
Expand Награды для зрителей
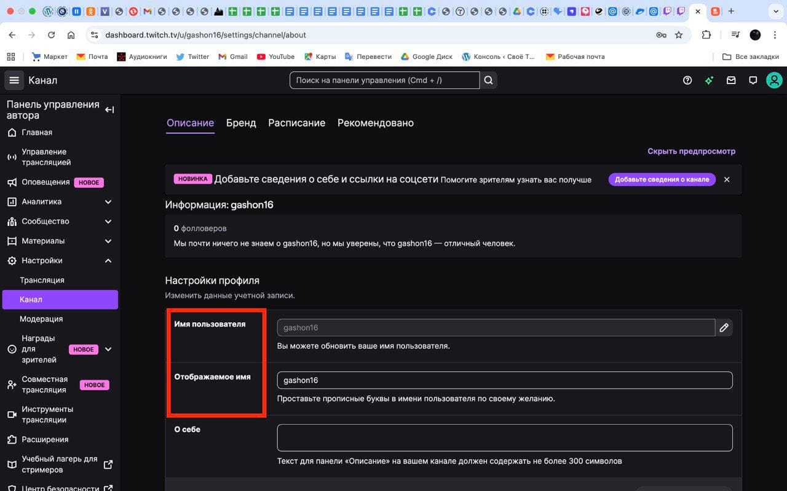[x=108, y=349]
